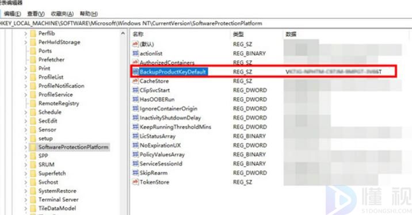
Task: Click the NoExpirationUX DWORD icon
Action: coord(135,145)
